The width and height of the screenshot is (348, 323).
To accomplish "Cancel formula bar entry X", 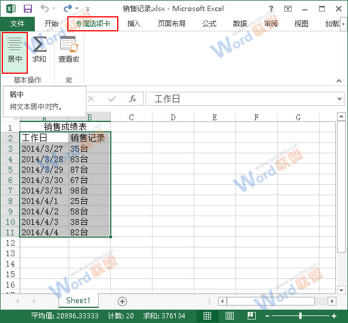I will [x=91, y=99].
